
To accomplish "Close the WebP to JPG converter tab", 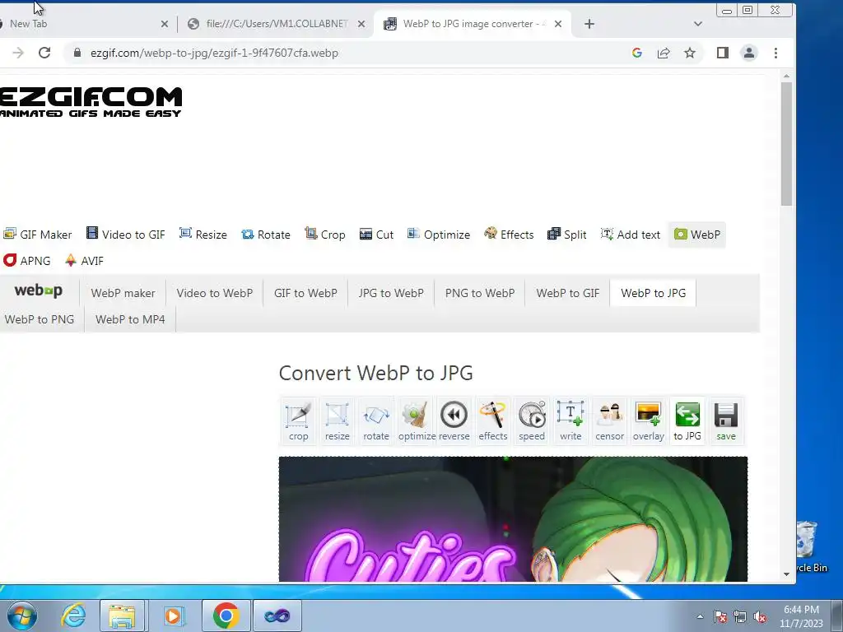I will click(558, 24).
